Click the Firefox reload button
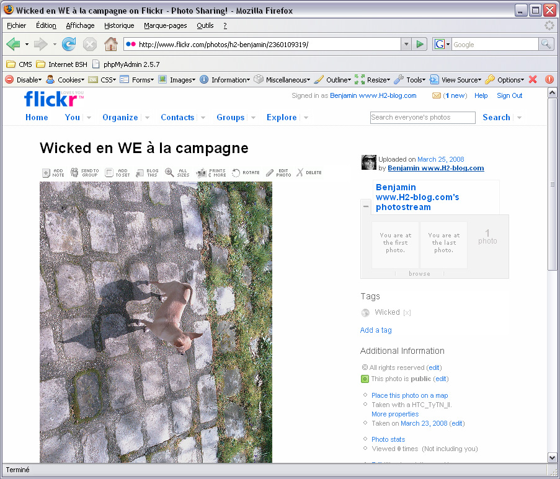The image size is (560, 479). point(69,44)
